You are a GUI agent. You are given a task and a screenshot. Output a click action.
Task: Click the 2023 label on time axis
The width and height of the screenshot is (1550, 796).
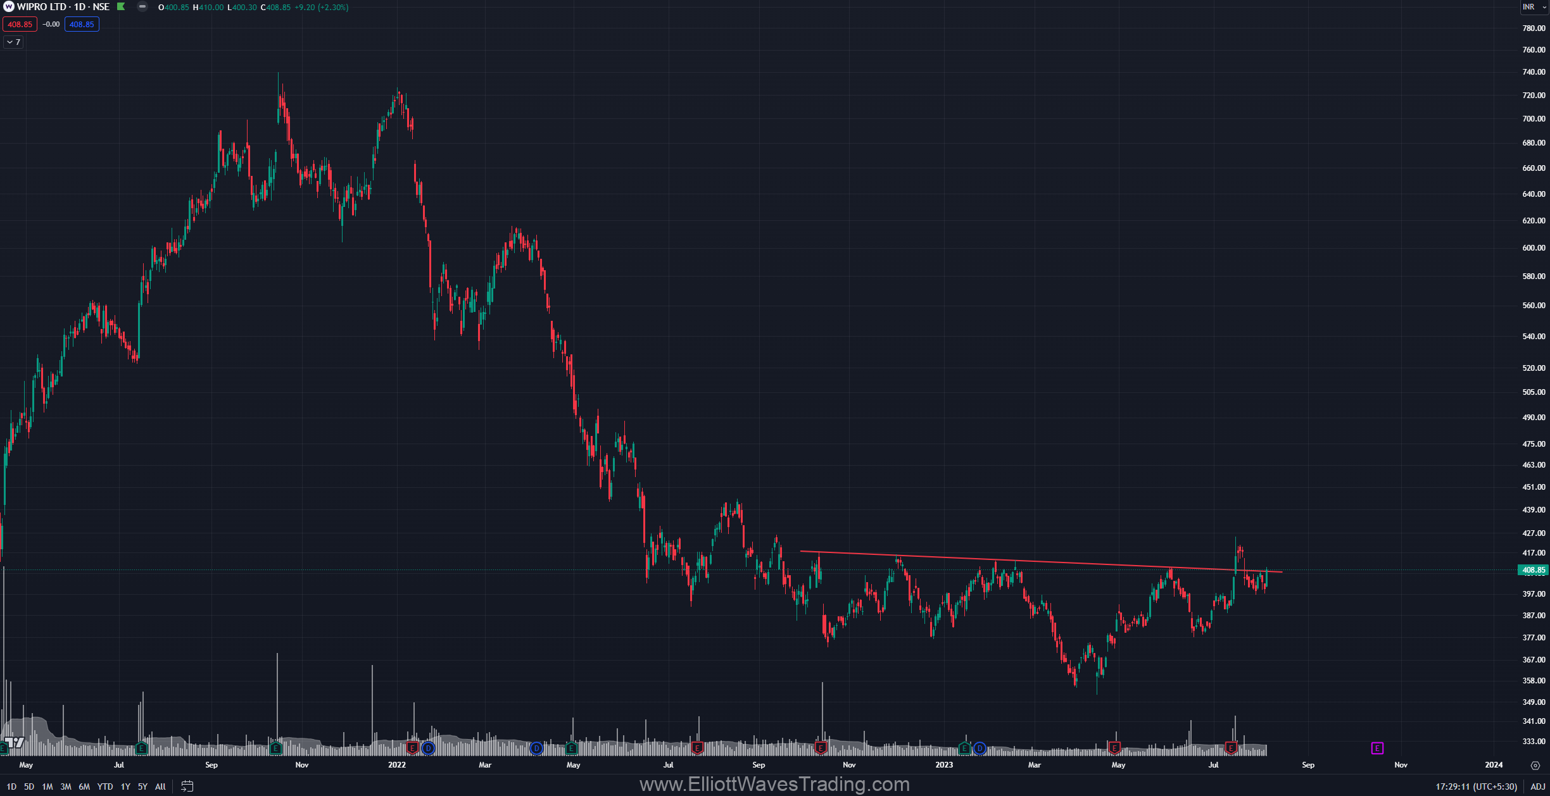(944, 765)
